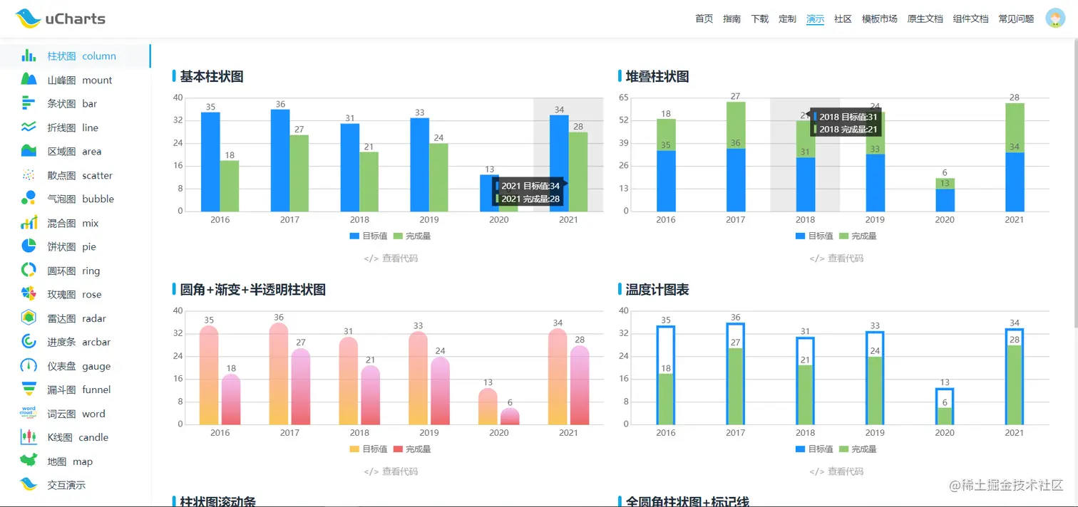Toggle 目标值 legend in 温度计图表
The image size is (1078, 507).
click(x=814, y=449)
